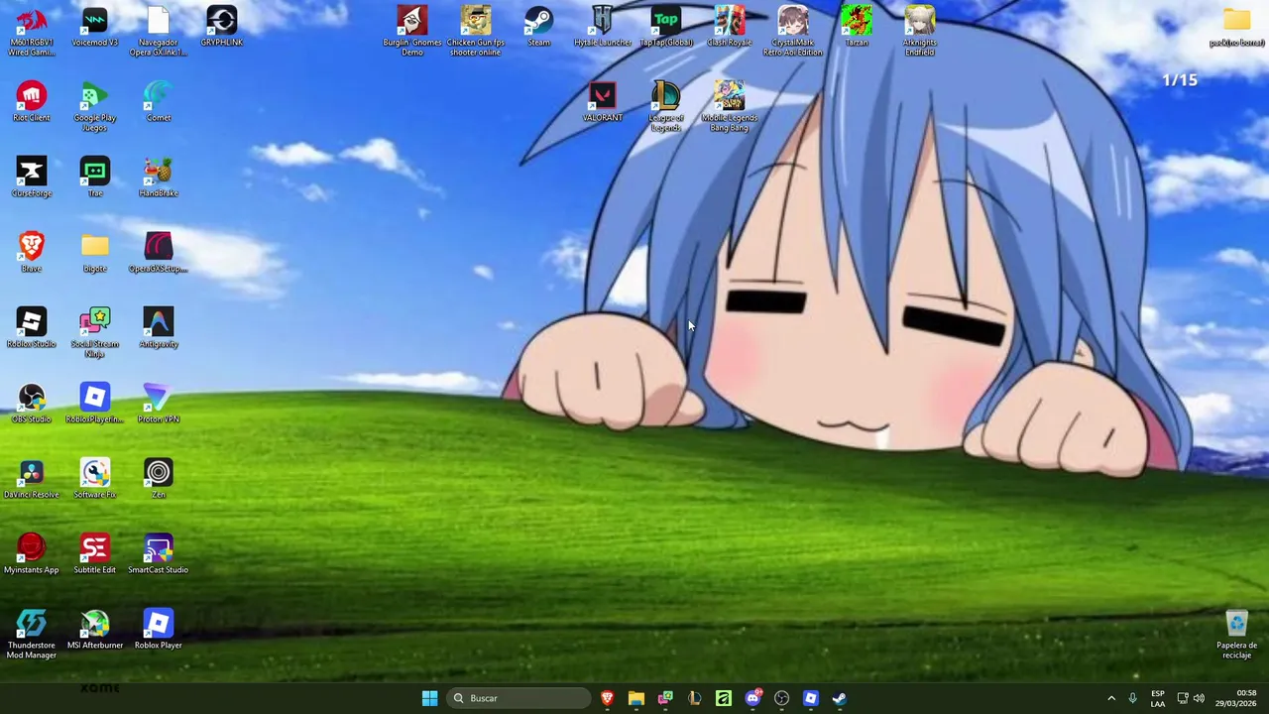Image resolution: width=1269 pixels, height=714 pixels.
Task: Open CrystalMark Retro Aoi Edition shortcut
Action: (792, 32)
